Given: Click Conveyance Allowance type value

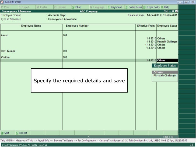Looking at the screenshot, I should (x=62, y=19).
